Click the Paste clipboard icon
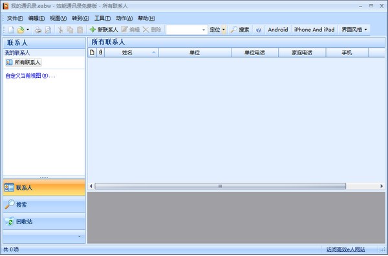The width and height of the screenshot is (388, 256). (80, 30)
